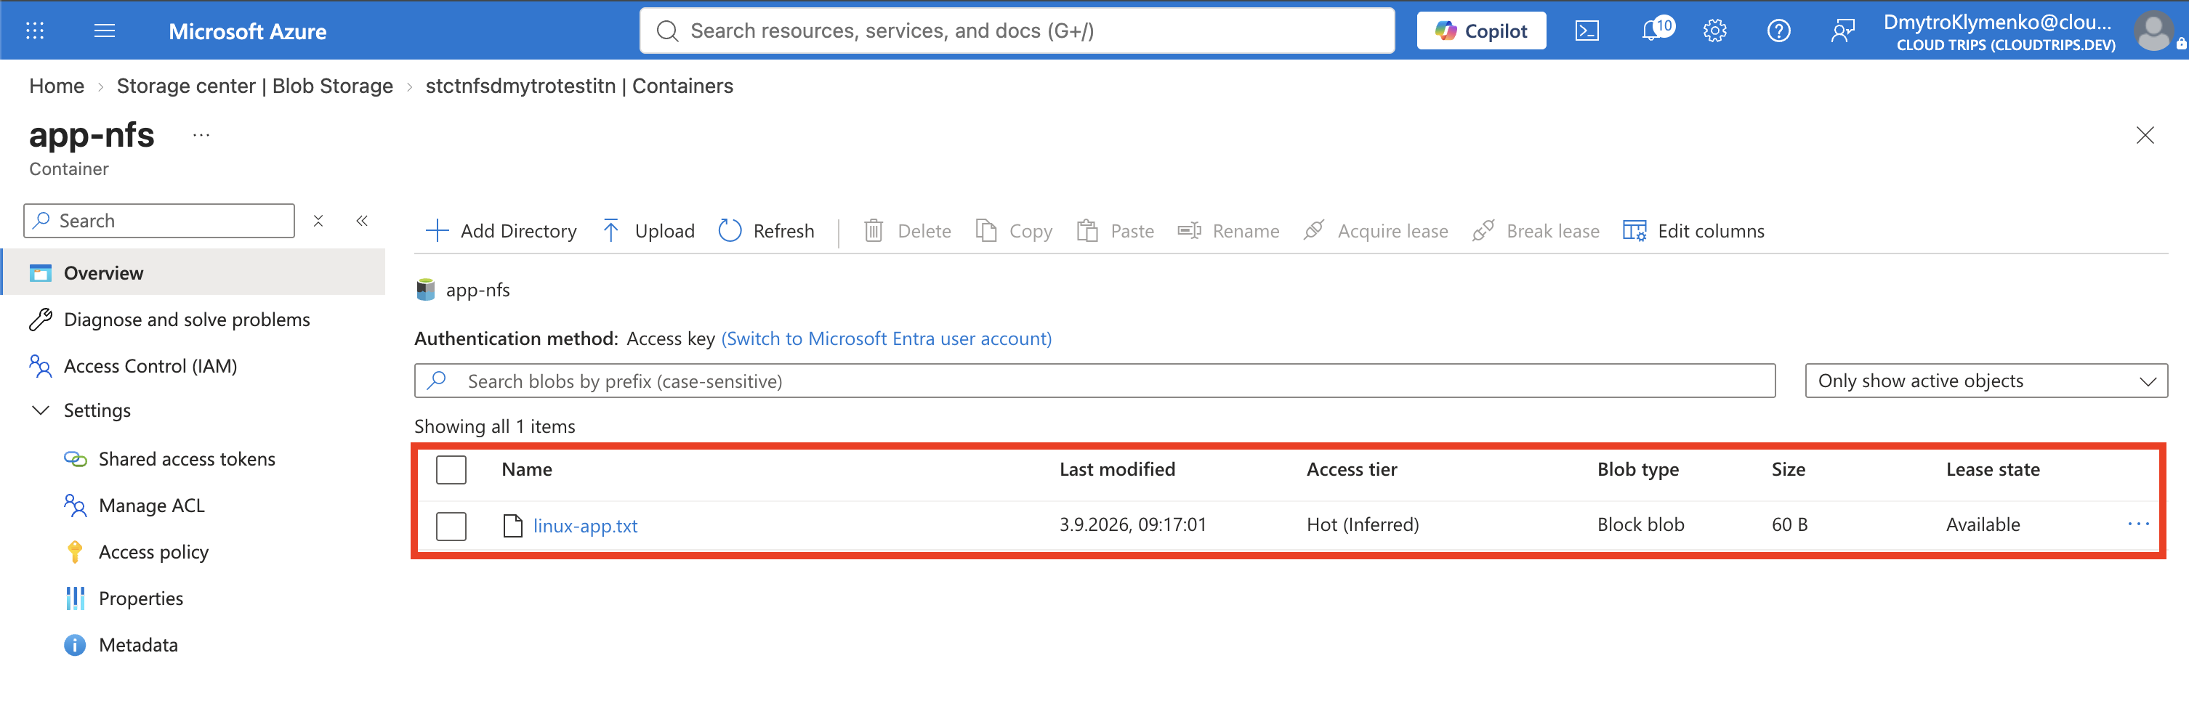Sort by the Name column header

(527, 470)
